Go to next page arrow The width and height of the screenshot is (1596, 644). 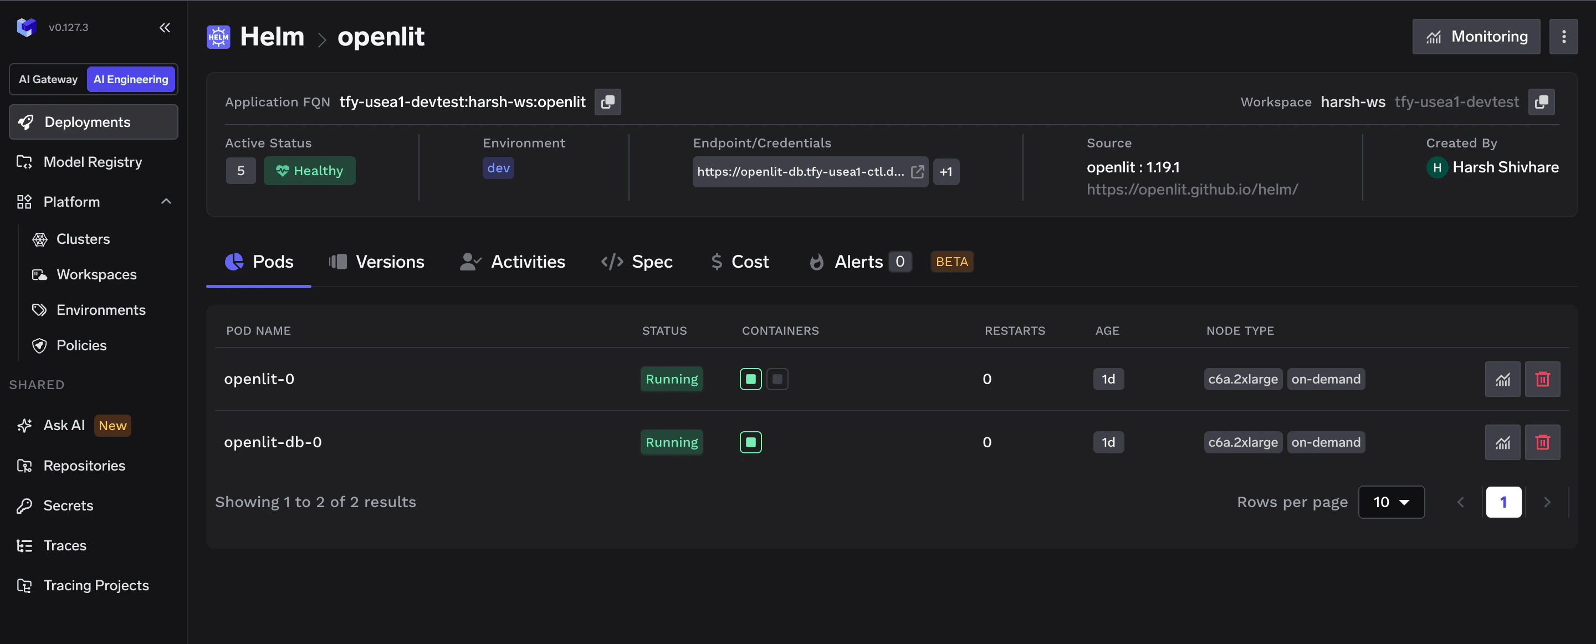[1547, 502]
